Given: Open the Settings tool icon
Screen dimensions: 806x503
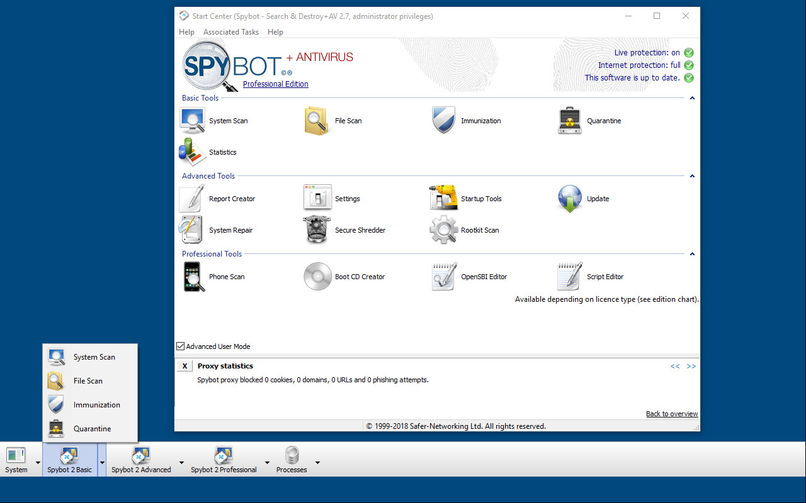Looking at the screenshot, I should pyautogui.click(x=317, y=198).
